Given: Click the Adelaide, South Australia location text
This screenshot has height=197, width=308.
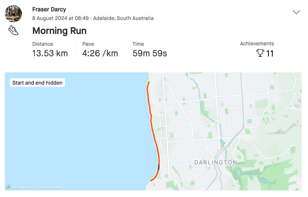Looking at the screenshot, I should click(x=123, y=18).
